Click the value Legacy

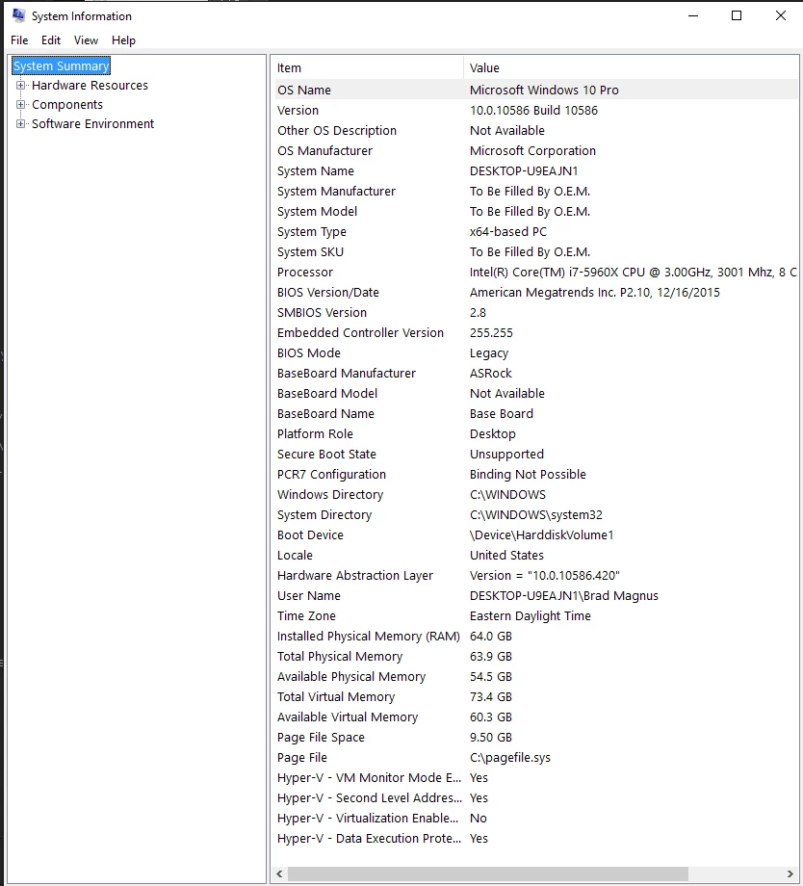click(x=489, y=353)
